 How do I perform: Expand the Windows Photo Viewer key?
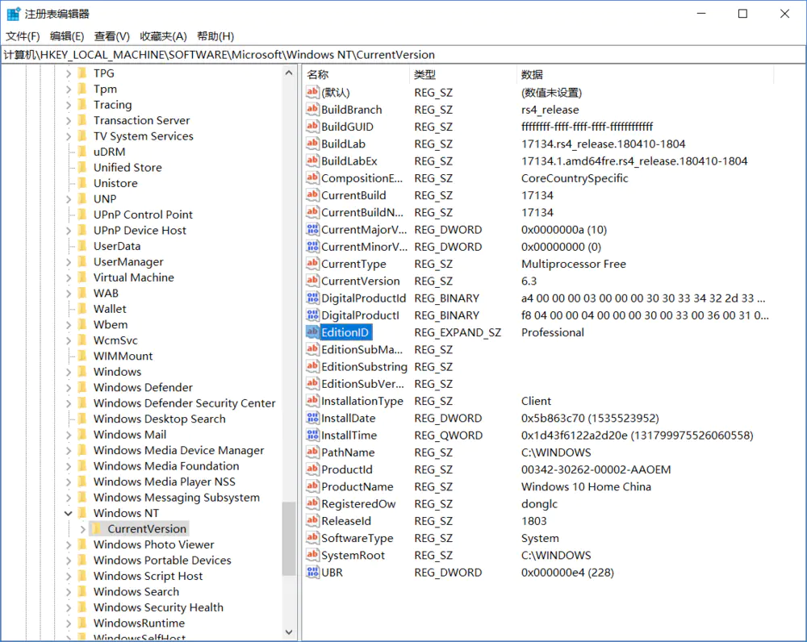click(x=69, y=544)
